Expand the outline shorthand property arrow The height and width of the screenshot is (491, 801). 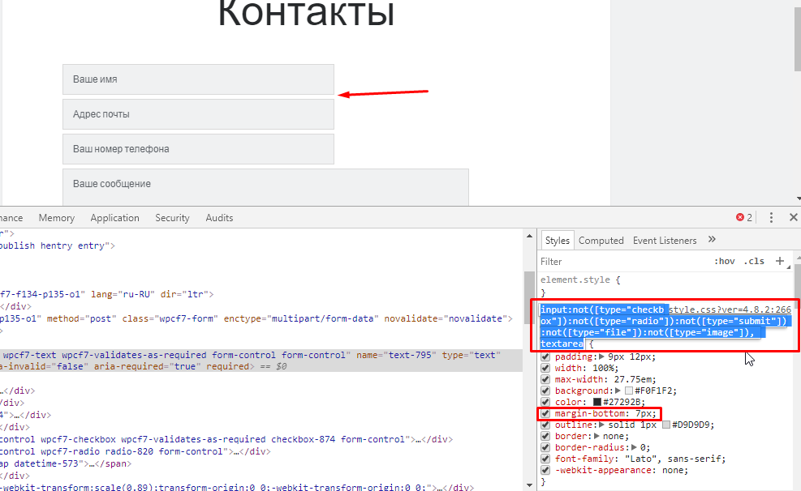click(601, 425)
